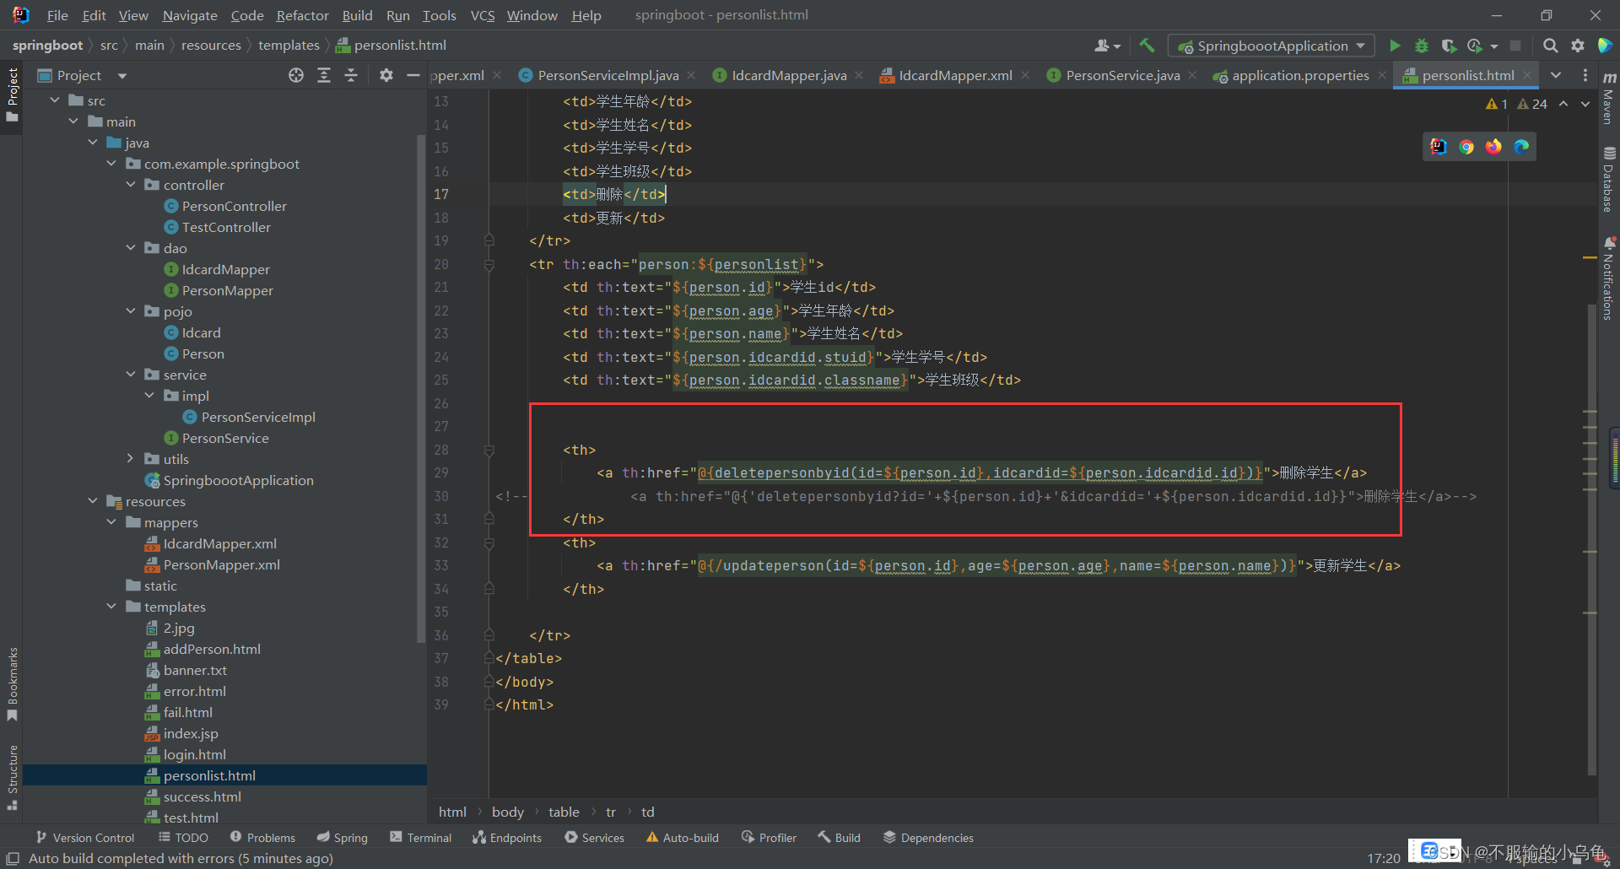Open Profiler tool window
This screenshot has width=1620, height=869.
[769, 838]
